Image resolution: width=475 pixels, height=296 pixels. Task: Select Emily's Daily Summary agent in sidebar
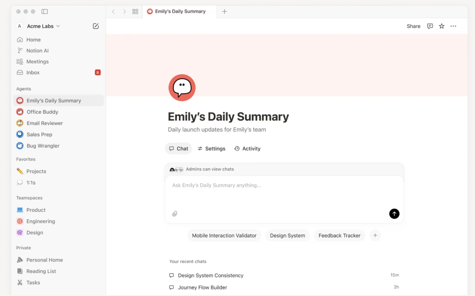[59, 101]
